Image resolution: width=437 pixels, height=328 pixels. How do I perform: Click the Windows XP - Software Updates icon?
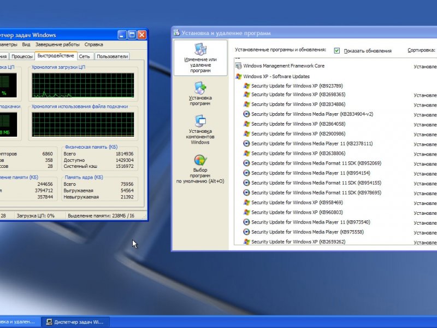(238, 77)
